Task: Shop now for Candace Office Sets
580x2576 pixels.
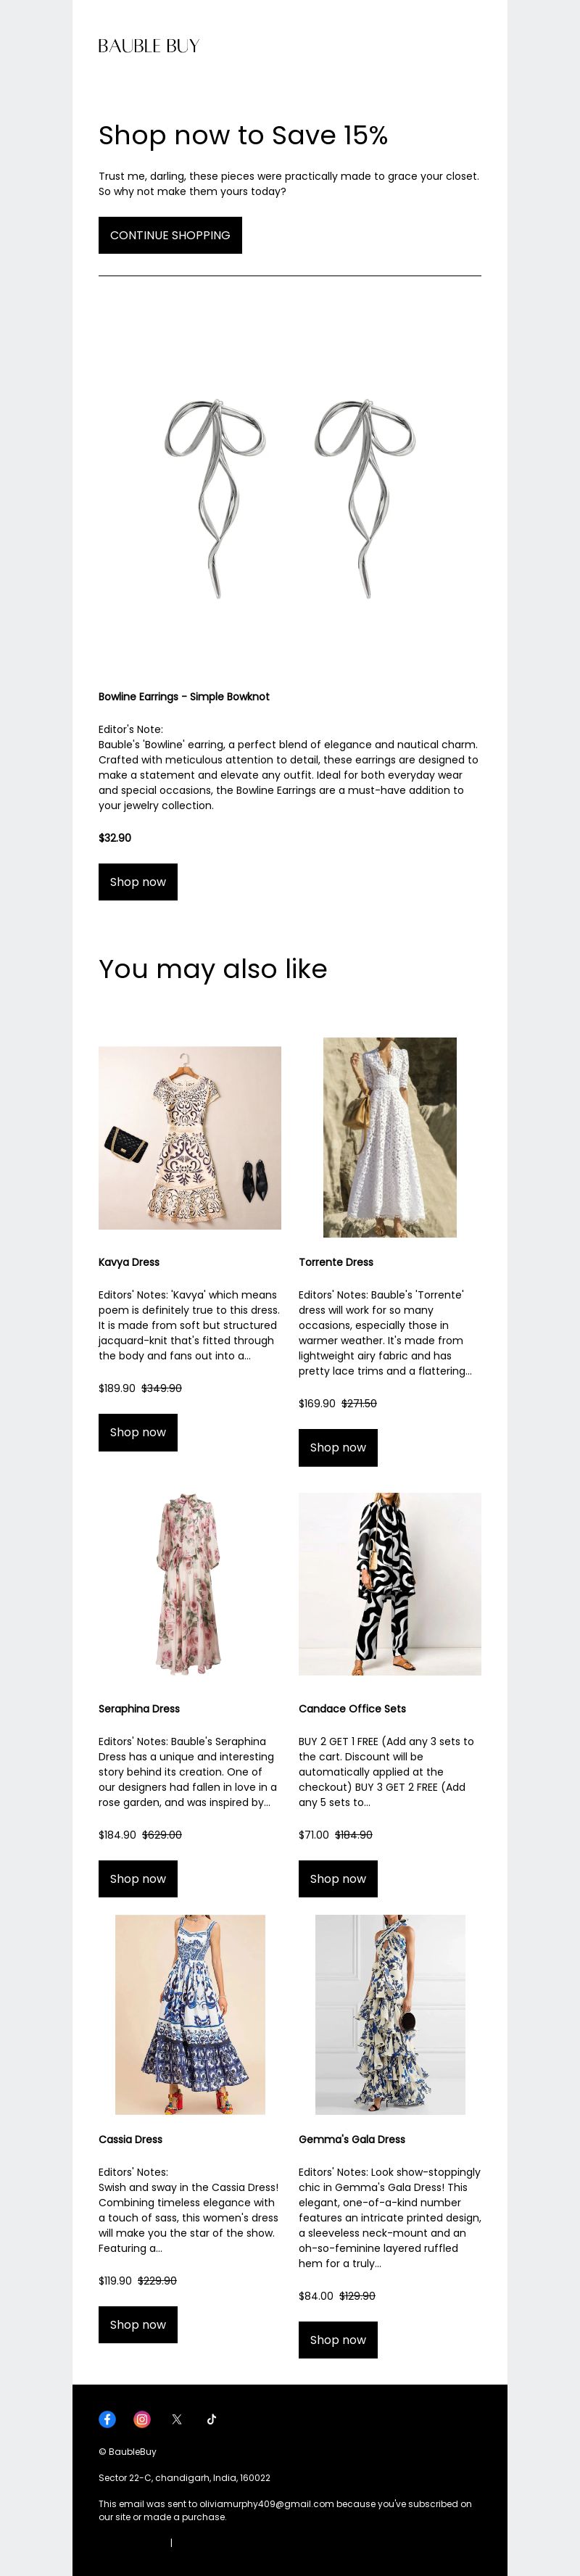Action: (x=338, y=1878)
